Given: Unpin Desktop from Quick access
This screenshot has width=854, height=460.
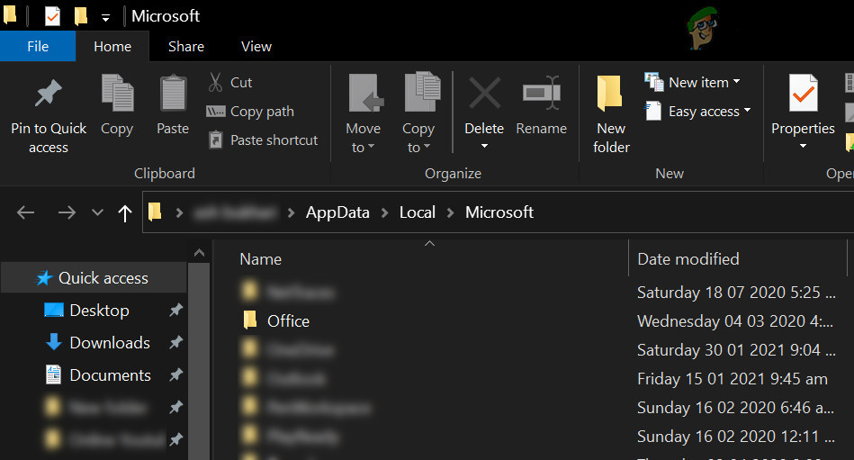Looking at the screenshot, I should (x=176, y=311).
